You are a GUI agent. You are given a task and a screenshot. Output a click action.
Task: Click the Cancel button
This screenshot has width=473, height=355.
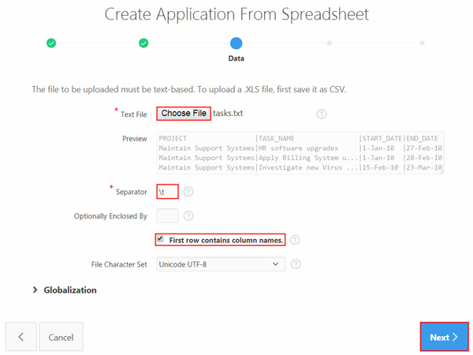click(61, 337)
